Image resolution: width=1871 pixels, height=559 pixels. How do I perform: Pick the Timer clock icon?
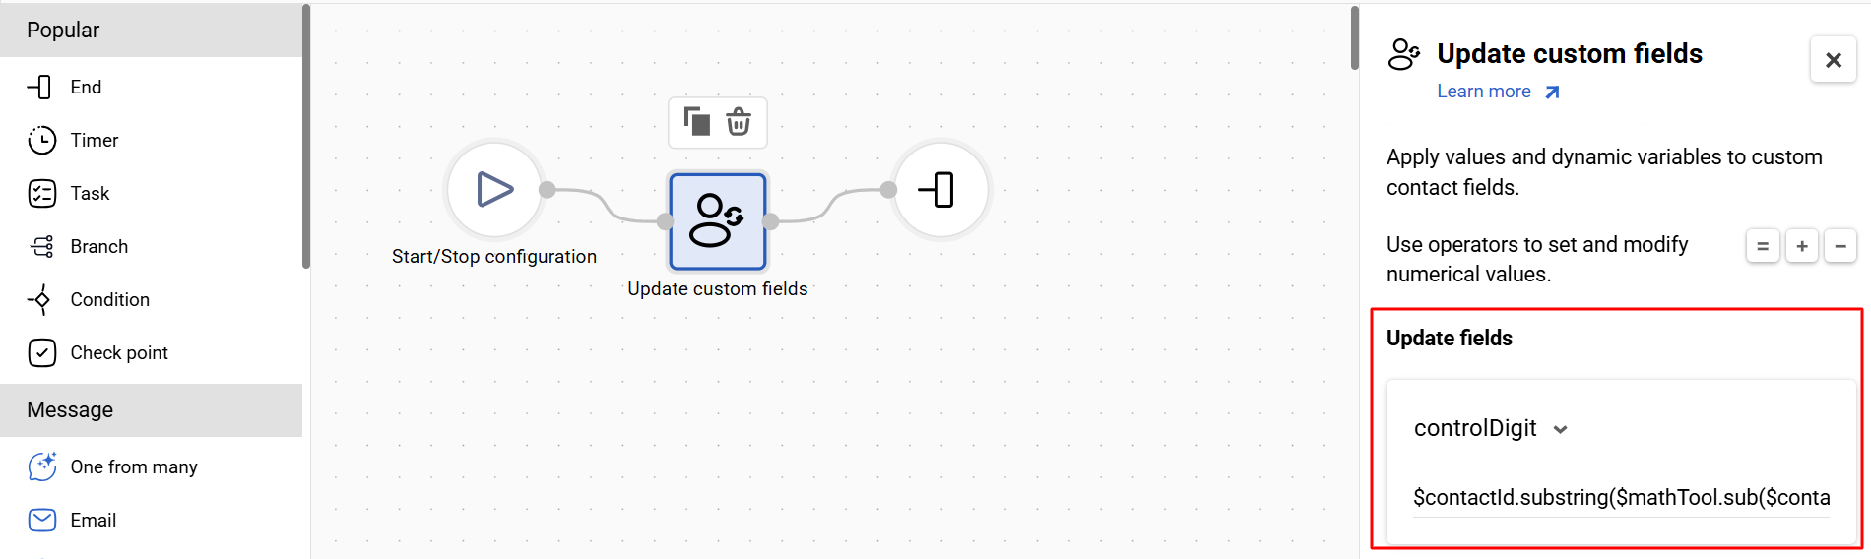tap(41, 140)
